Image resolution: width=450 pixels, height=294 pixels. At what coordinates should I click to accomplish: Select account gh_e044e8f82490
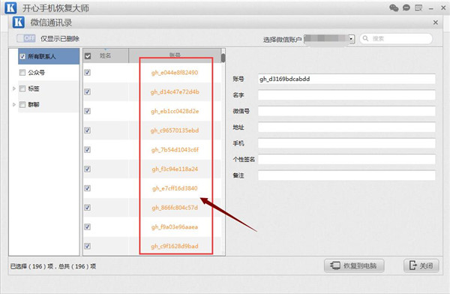coord(175,73)
